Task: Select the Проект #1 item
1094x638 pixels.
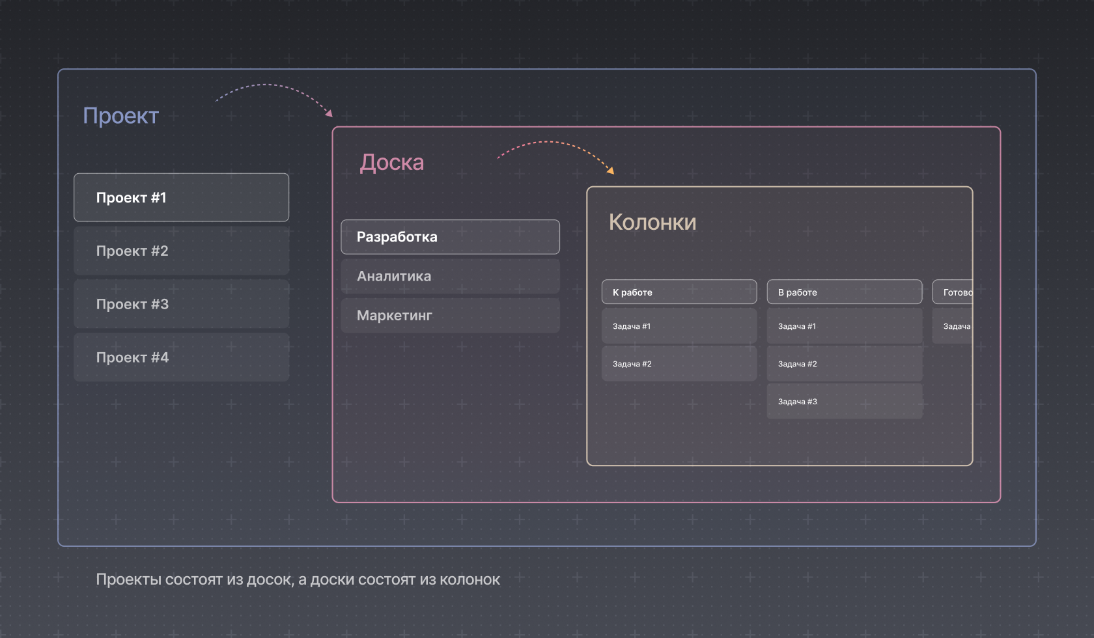Action: 181,197
